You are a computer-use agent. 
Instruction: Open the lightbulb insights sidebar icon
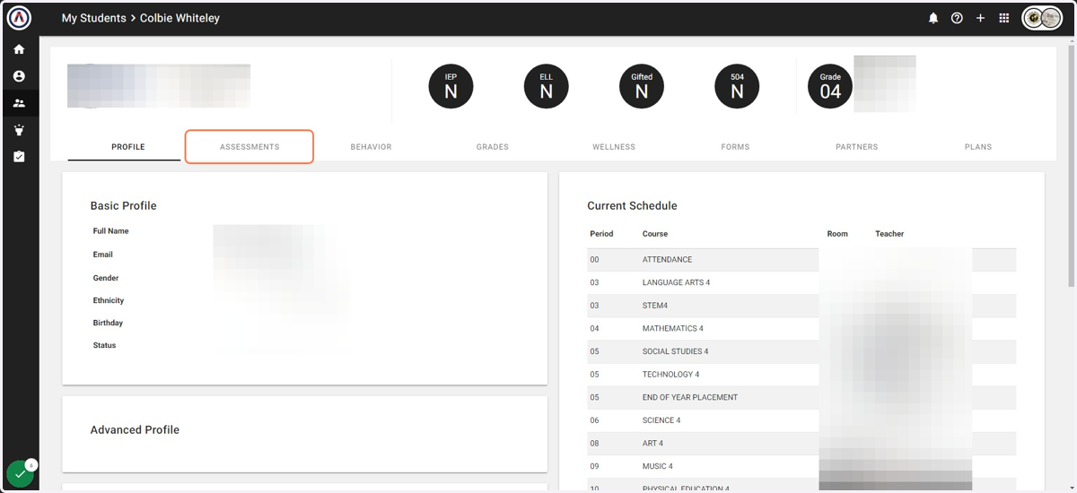[19, 130]
